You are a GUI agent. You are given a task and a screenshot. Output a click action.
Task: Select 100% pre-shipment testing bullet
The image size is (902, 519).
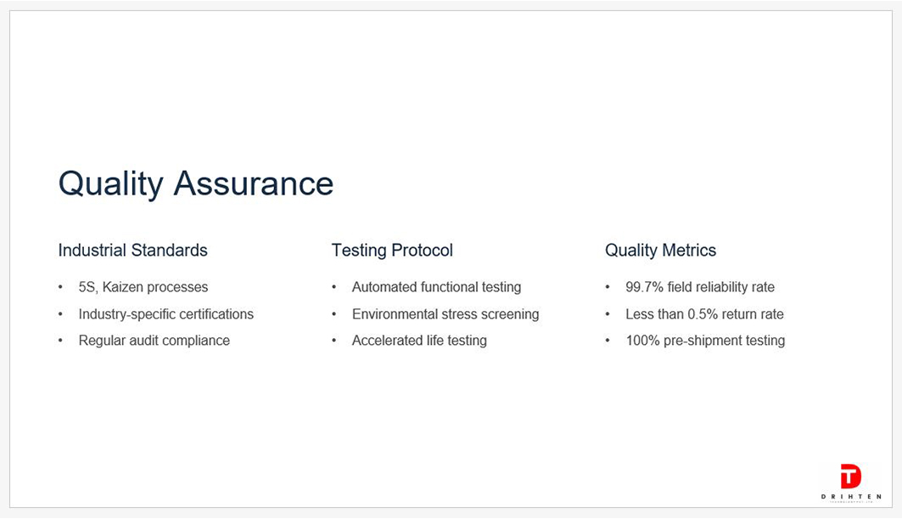pos(705,341)
